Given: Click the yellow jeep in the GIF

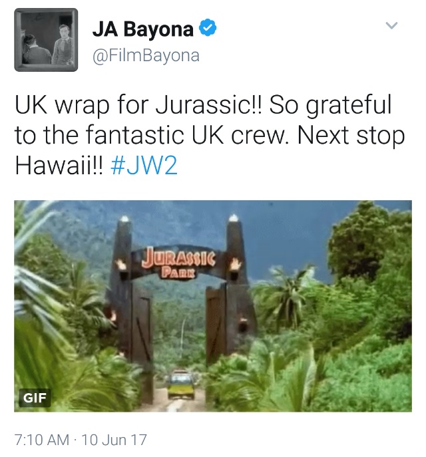Looking at the screenshot, I should [x=181, y=384].
